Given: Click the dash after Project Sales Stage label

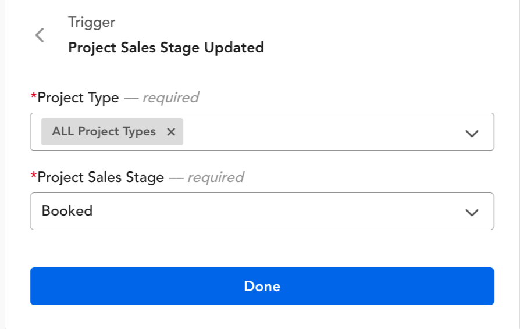Looking at the screenshot, I should pyautogui.click(x=176, y=178).
